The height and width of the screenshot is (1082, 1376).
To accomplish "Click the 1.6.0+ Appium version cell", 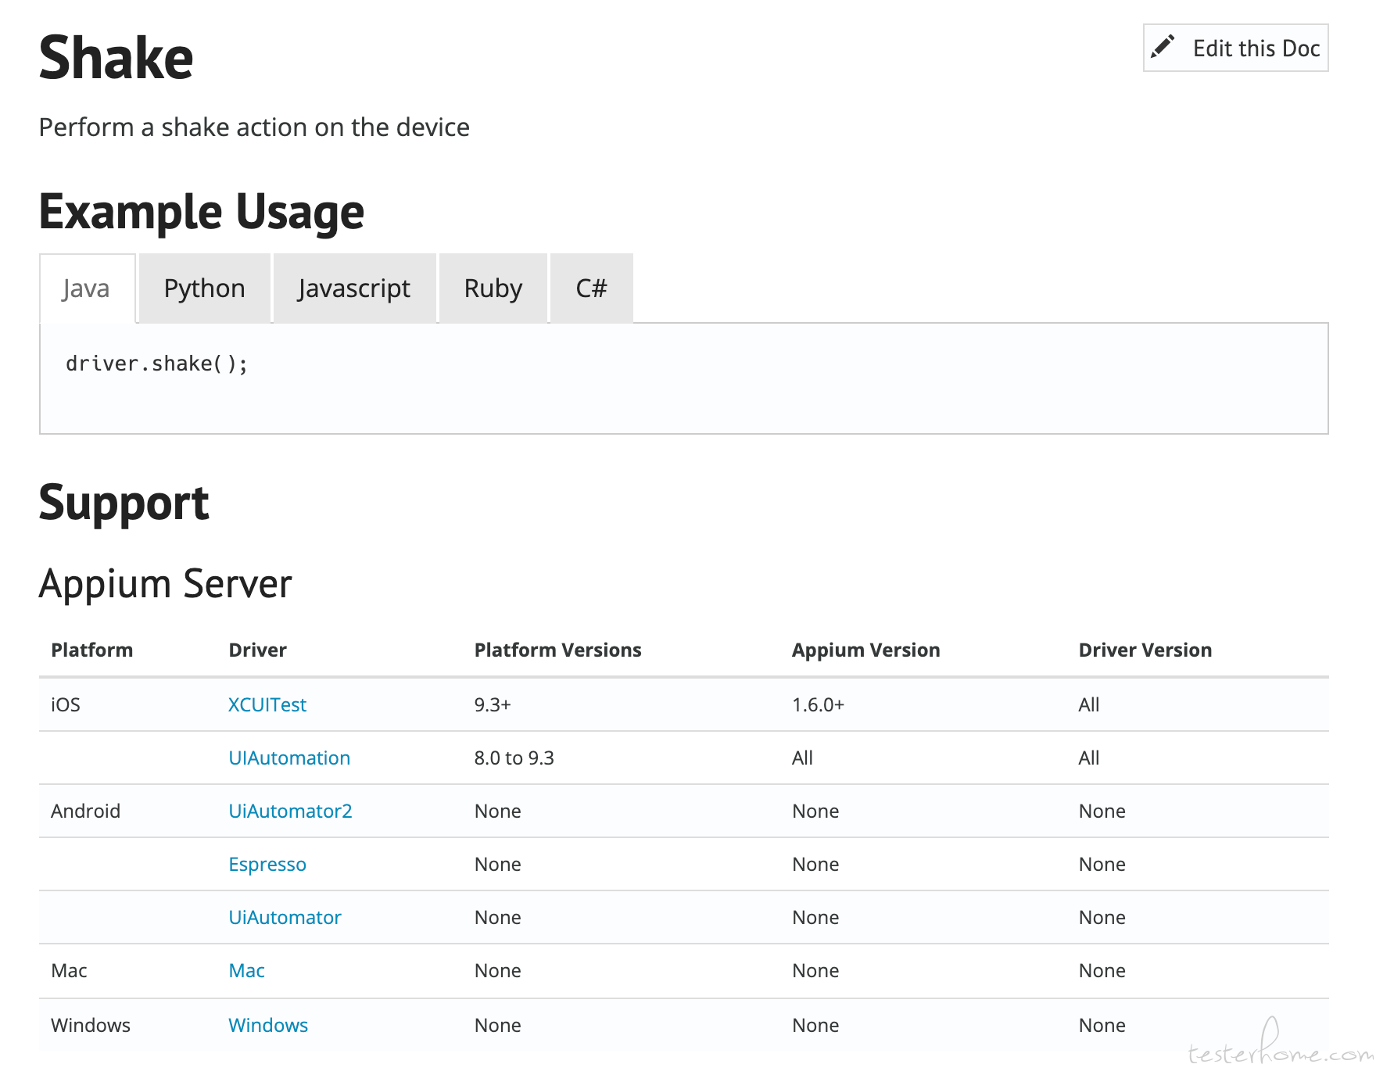I will click(818, 704).
